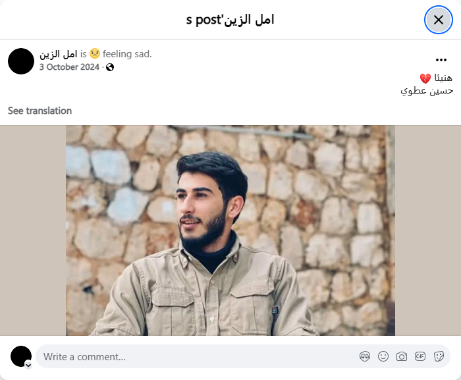Open the avatar sticker picker in comment box

365,356
